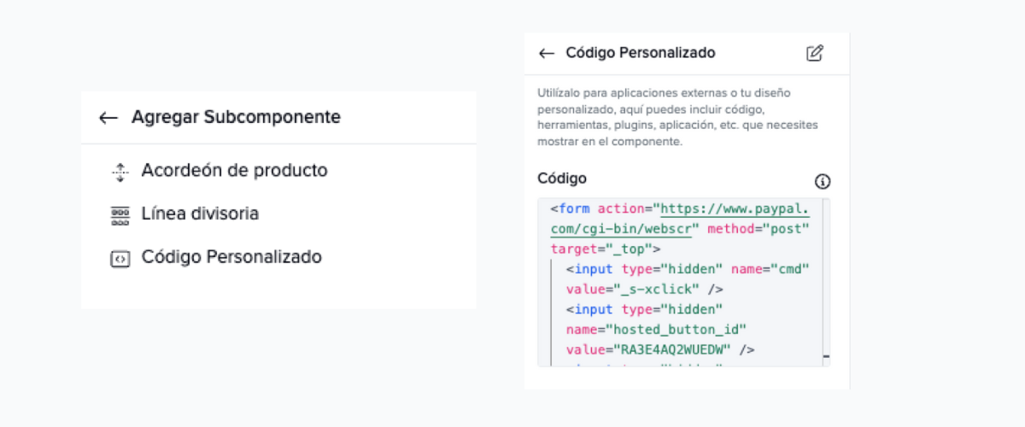
Task: Click the scrollbar marker in the code editor
Action: coord(826,355)
